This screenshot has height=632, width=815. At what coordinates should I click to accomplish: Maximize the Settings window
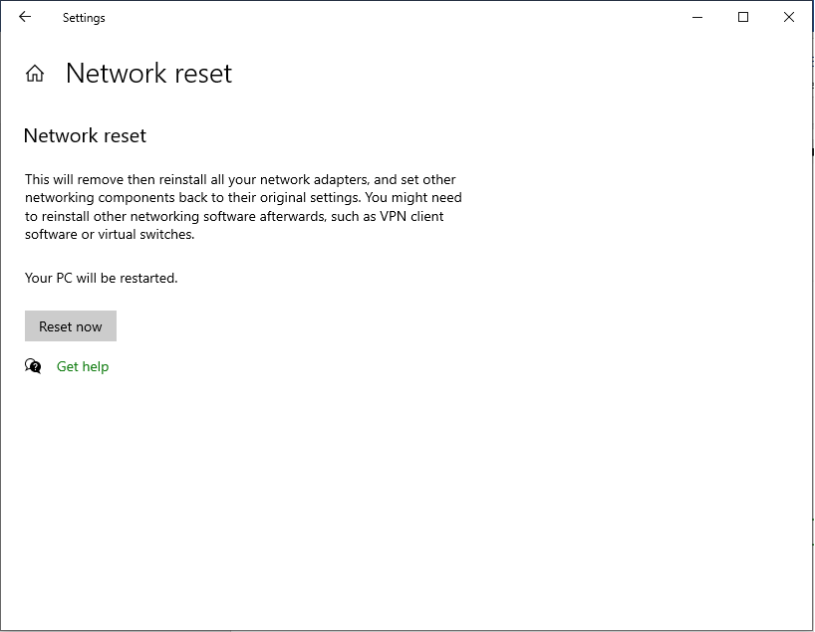[x=743, y=17]
